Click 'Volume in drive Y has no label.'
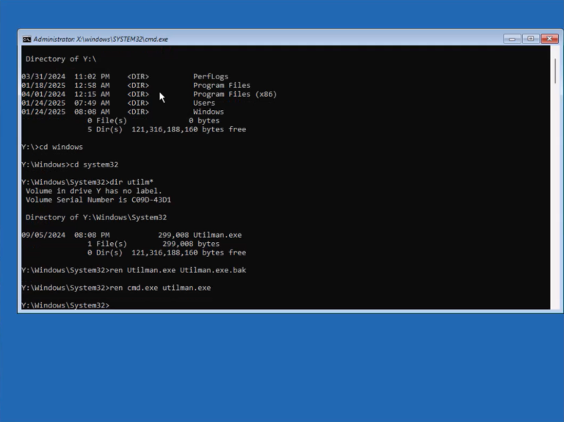Image resolution: width=564 pixels, height=422 pixels. [93, 191]
